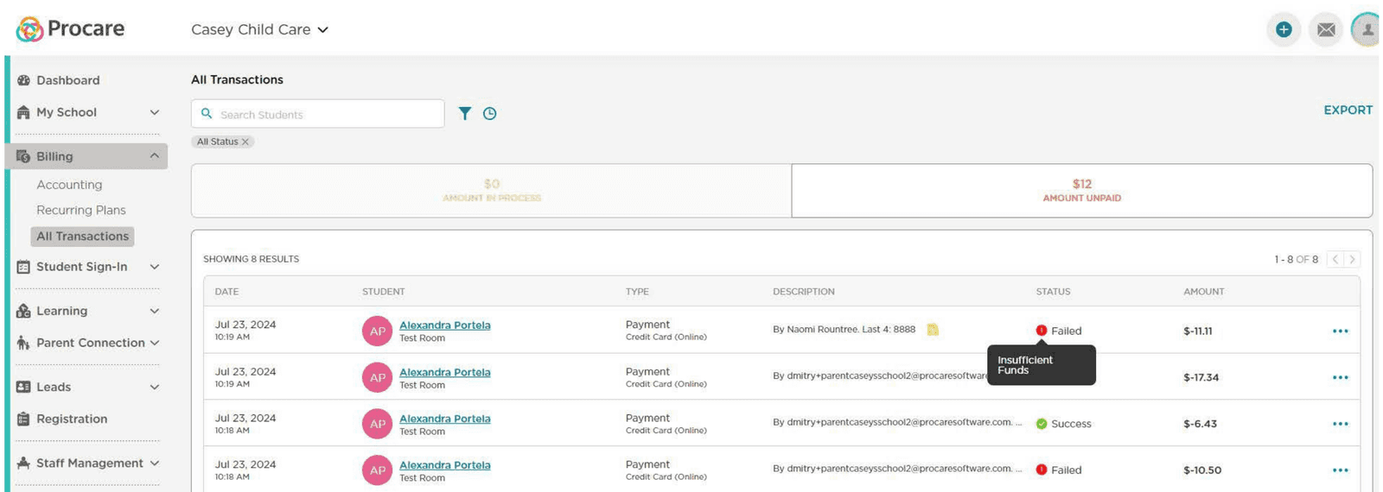Remove the All Status filter chip

[x=245, y=142]
